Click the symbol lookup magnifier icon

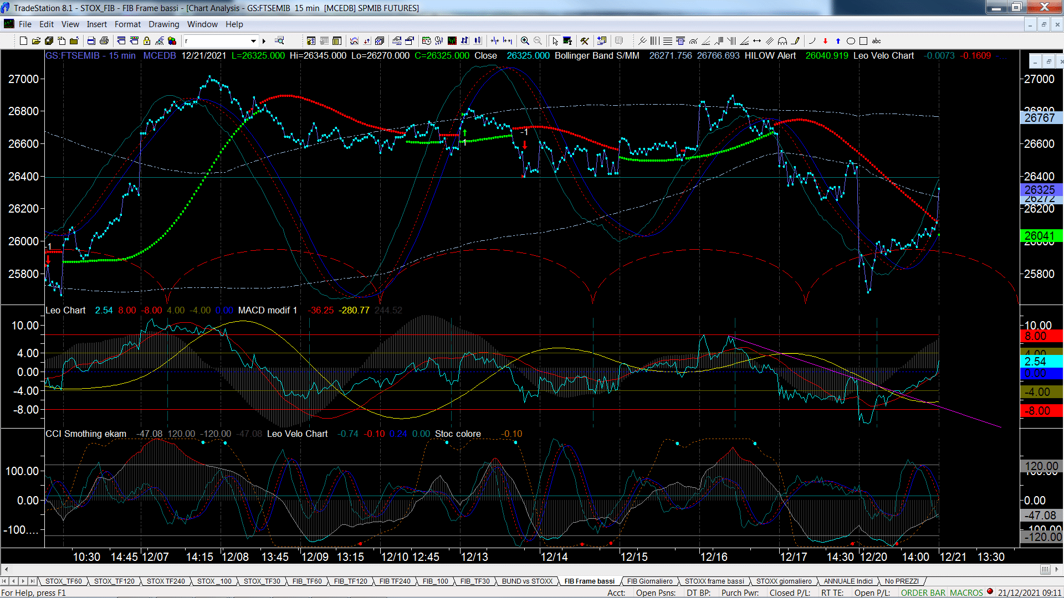279,41
